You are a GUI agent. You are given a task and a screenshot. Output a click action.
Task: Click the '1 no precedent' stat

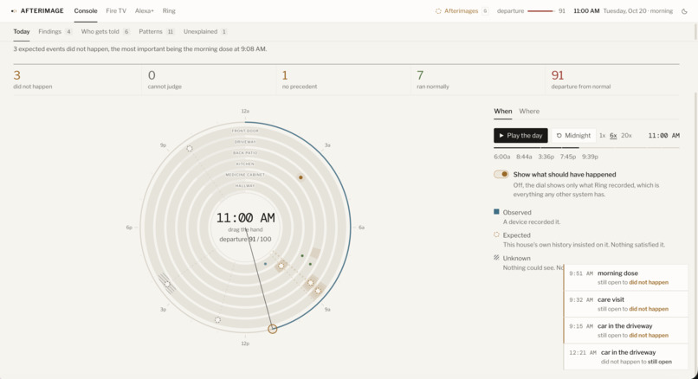[345, 80]
